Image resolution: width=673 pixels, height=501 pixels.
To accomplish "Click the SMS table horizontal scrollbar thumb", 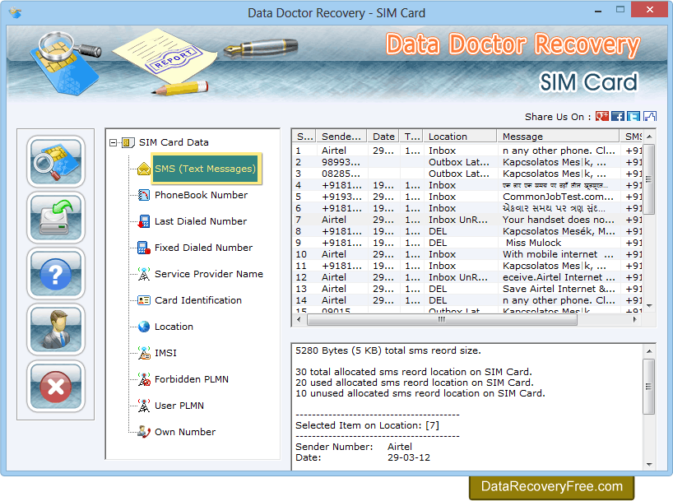I will pyautogui.click(x=442, y=319).
